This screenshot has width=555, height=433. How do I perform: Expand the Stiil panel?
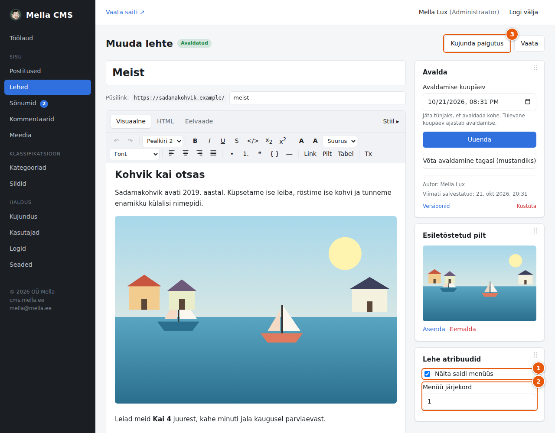coord(391,121)
